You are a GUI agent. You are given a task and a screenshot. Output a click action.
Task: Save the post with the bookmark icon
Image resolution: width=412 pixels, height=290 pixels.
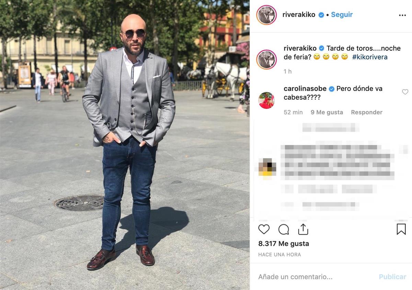401,229
